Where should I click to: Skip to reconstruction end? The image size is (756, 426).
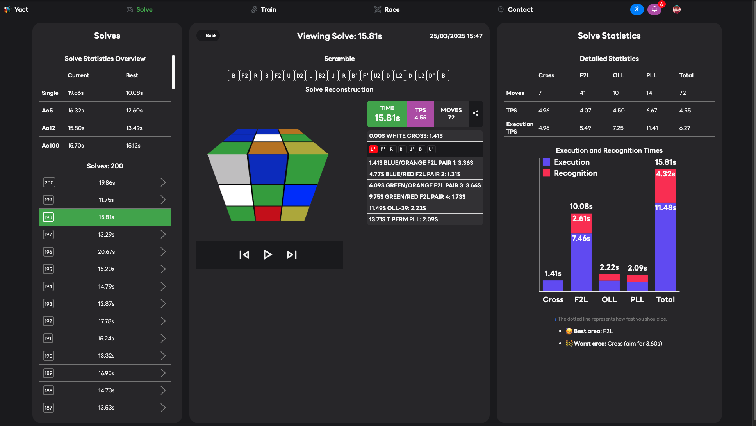click(x=292, y=255)
